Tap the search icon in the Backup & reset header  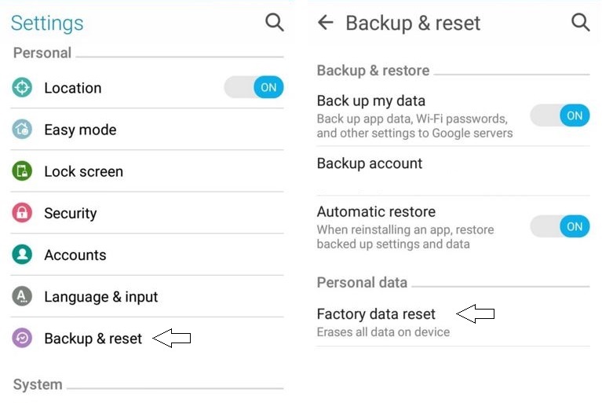580,22
